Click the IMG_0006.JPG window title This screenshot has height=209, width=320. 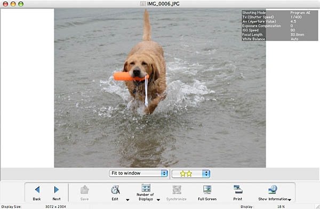(x=163, y=4)
